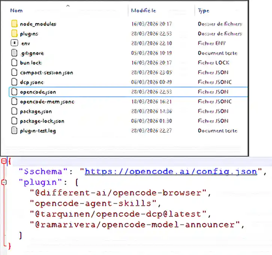Image resolution: width=272 pixels, height=255 pixels.
Task: Click the dcp.jsonc file name
Action: point(32,82)
